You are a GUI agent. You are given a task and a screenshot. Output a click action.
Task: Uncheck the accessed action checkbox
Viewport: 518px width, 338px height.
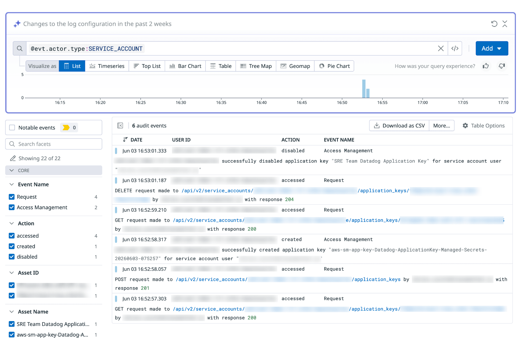pyautogui.click(x=12, y=236)
